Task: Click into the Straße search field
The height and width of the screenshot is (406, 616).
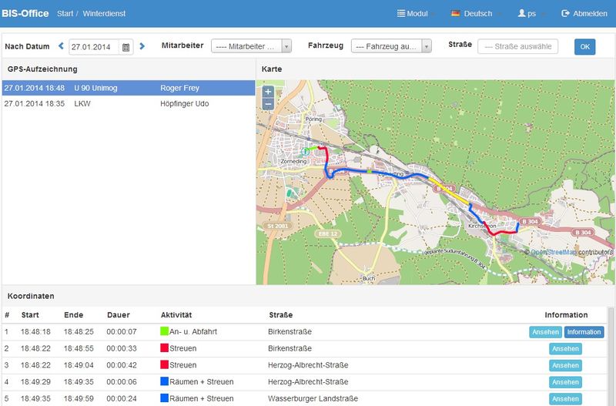Action: (x=517, y=46)
